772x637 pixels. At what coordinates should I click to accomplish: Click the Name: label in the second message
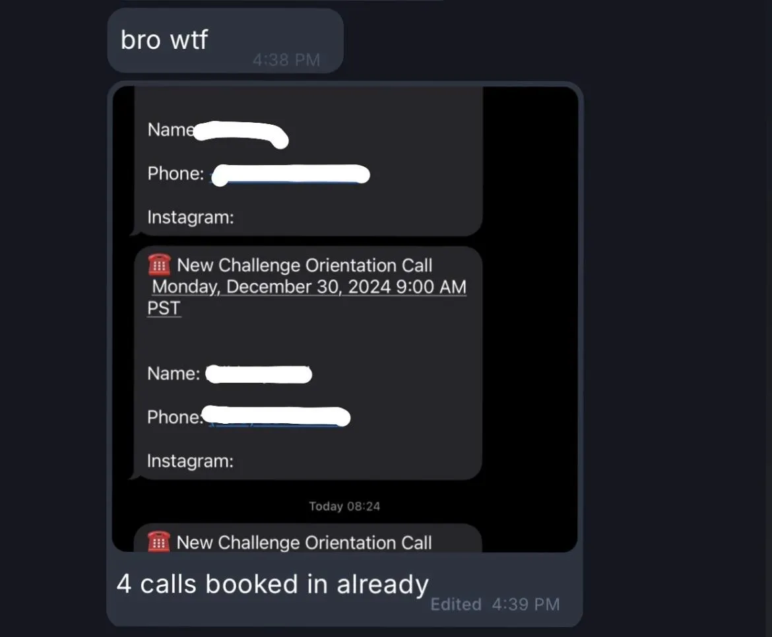tap(174, 374)
